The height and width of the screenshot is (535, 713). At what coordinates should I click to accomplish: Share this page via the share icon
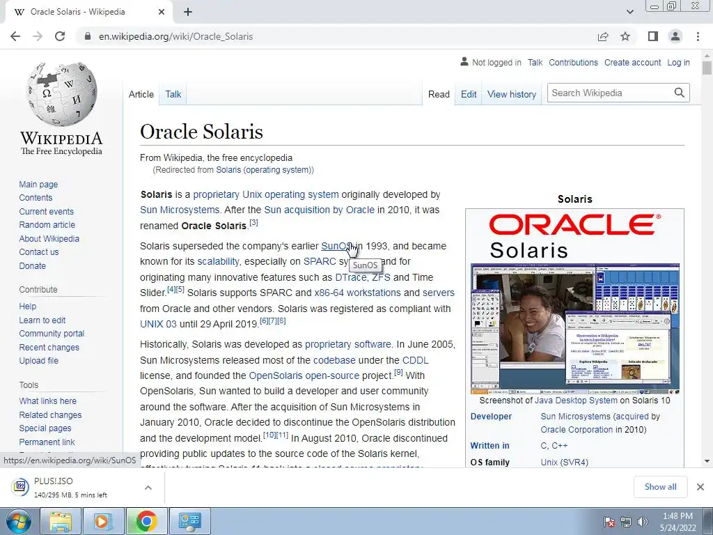[x=603, y=36]
